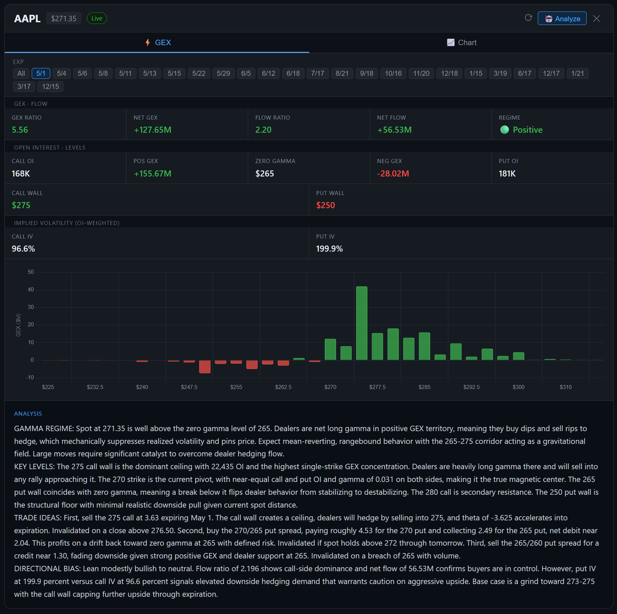Select the 5/13 expiration chip
Screen dimensions: 617x614
tap(150, 73)
